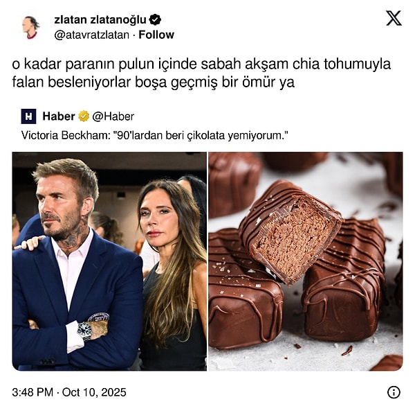415x413 pixels.
Task: Click the black verified badge beside zlatanoğlu
Action: (x=155, y=19)
